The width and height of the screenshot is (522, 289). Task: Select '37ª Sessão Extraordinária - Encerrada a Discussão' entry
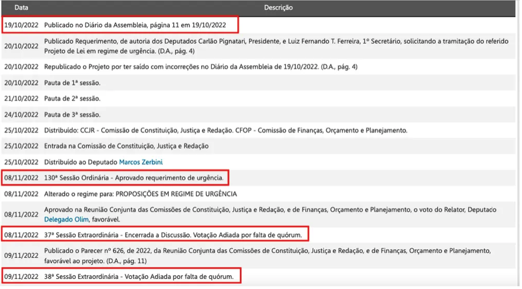pos(173,235)
